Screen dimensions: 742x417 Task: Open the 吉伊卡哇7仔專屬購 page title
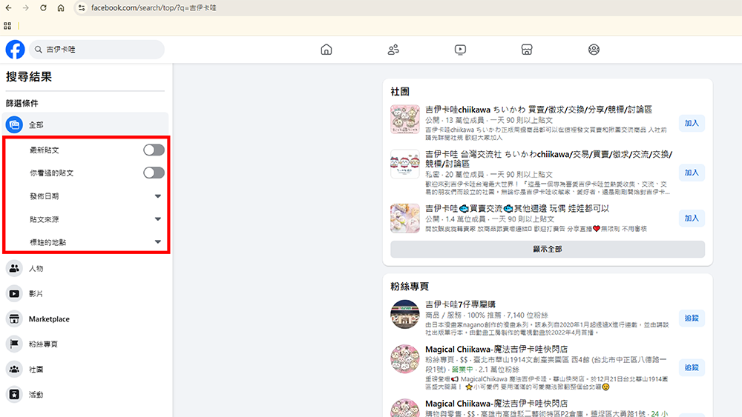click(x=460, y=304)
